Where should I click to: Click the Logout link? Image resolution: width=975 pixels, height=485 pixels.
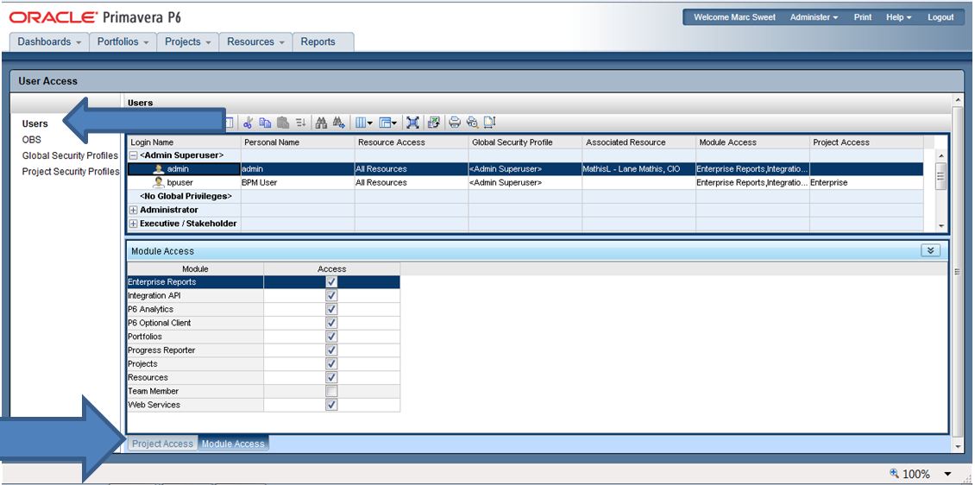coord(940,17)
